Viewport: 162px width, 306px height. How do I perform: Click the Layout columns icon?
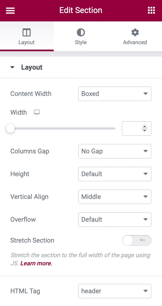27,33
